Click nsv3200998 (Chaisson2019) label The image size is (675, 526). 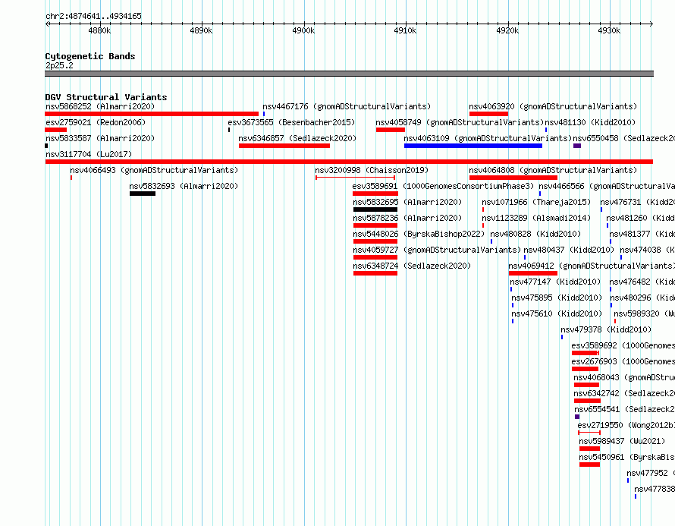coord(372,170)
